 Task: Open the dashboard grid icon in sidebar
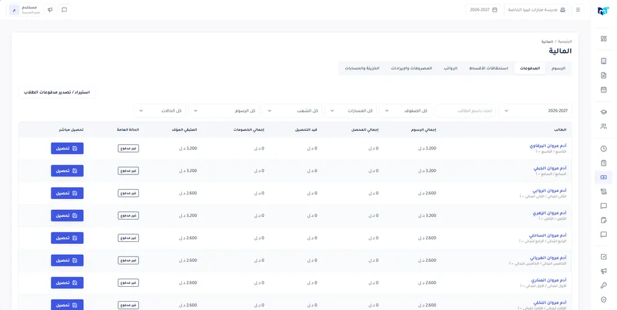[x=604, y=39]
